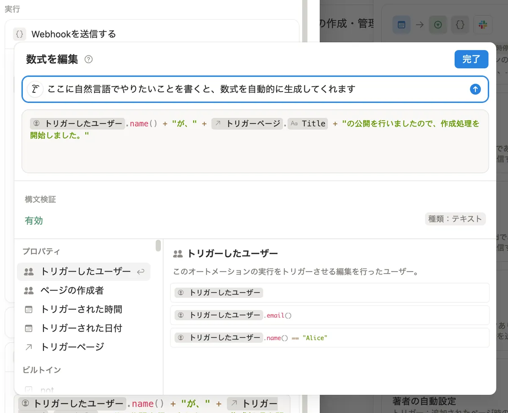Viewport: 508px width, 413px height.
Task: Click the Title property token in formula
Action: point(308,124)
